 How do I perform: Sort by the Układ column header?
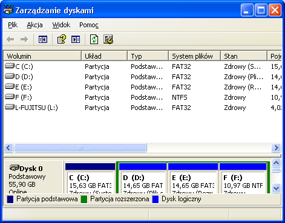click(105, 56)
